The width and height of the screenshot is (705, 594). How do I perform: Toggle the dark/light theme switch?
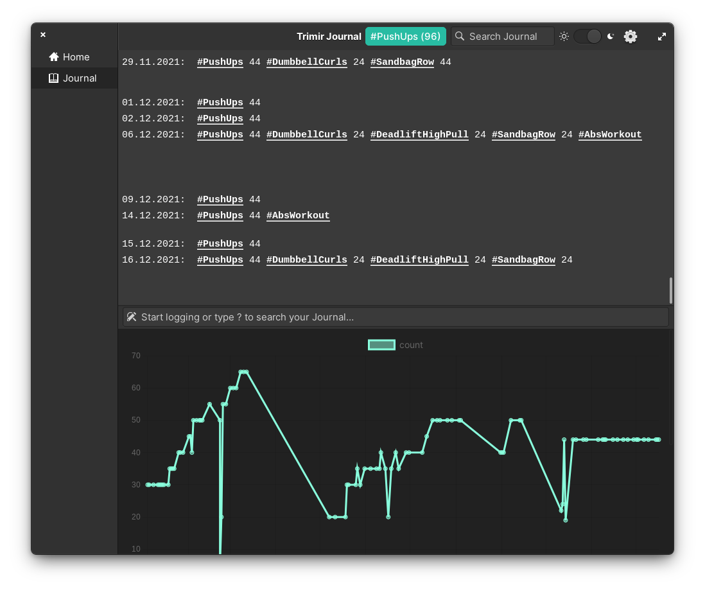(x=587, y=37)
